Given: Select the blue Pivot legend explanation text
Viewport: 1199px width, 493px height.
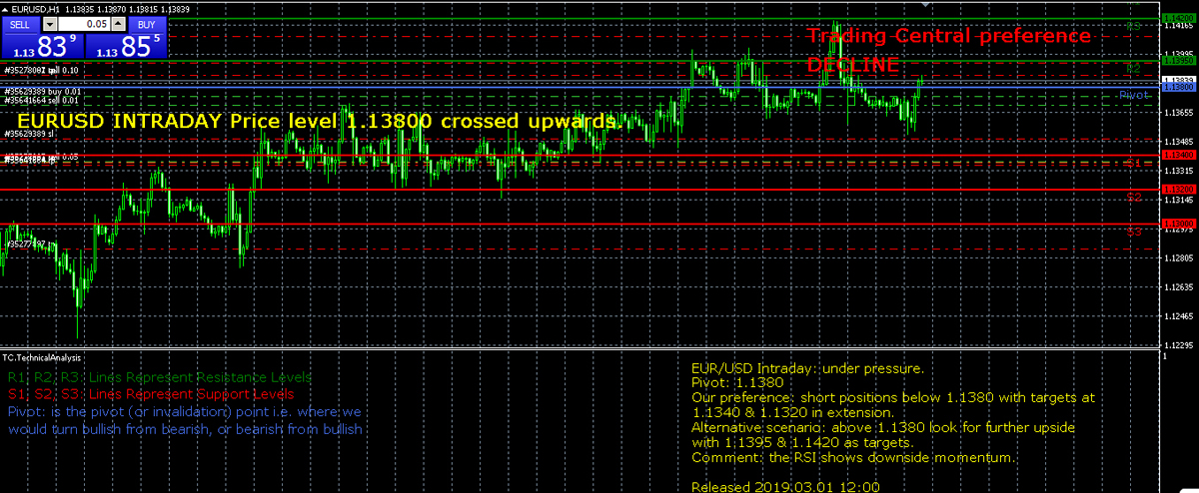Looking at the screenshot, I should pos(185,420).
